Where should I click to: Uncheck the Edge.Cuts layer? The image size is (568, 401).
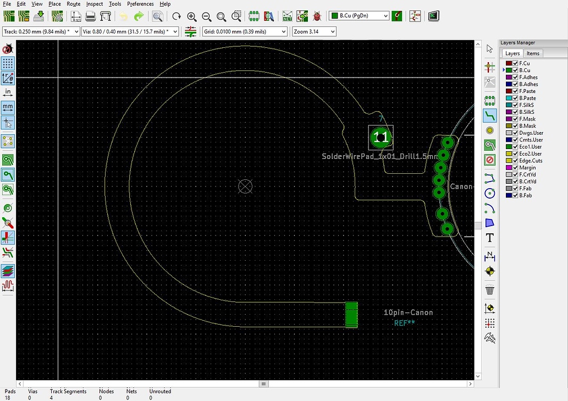[x=515, y=160]
